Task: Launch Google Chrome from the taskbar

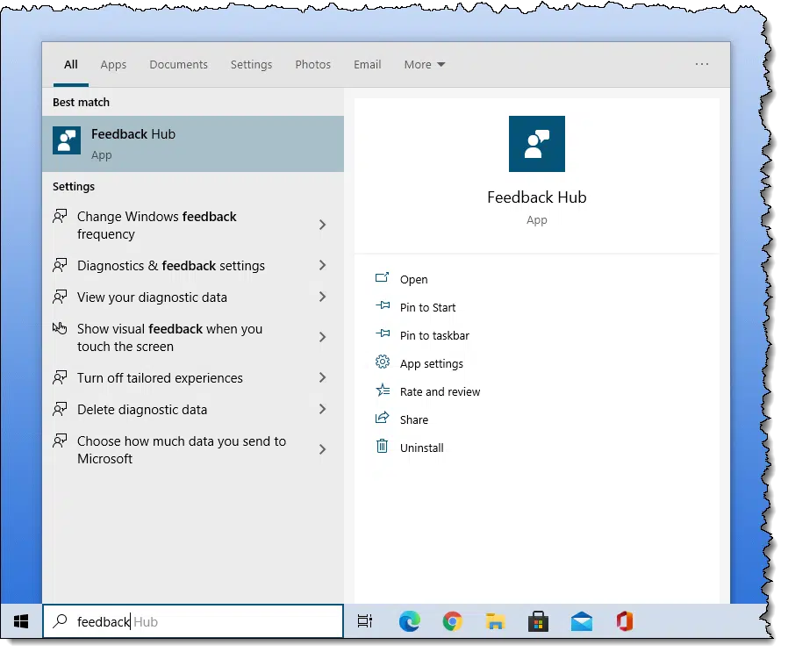Action: 452,622
